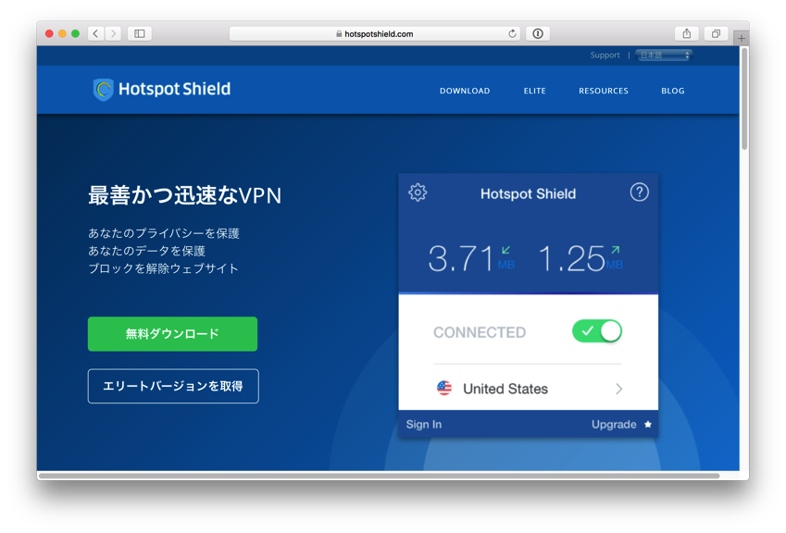Open the help question mark icon
Screen dimensions: 786x533
pyautogui.click(x=639, y=192)
